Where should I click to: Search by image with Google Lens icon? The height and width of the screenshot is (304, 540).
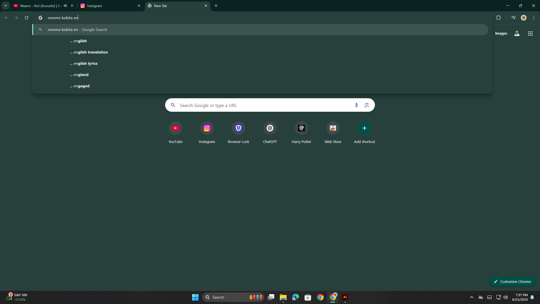point(367,105)
